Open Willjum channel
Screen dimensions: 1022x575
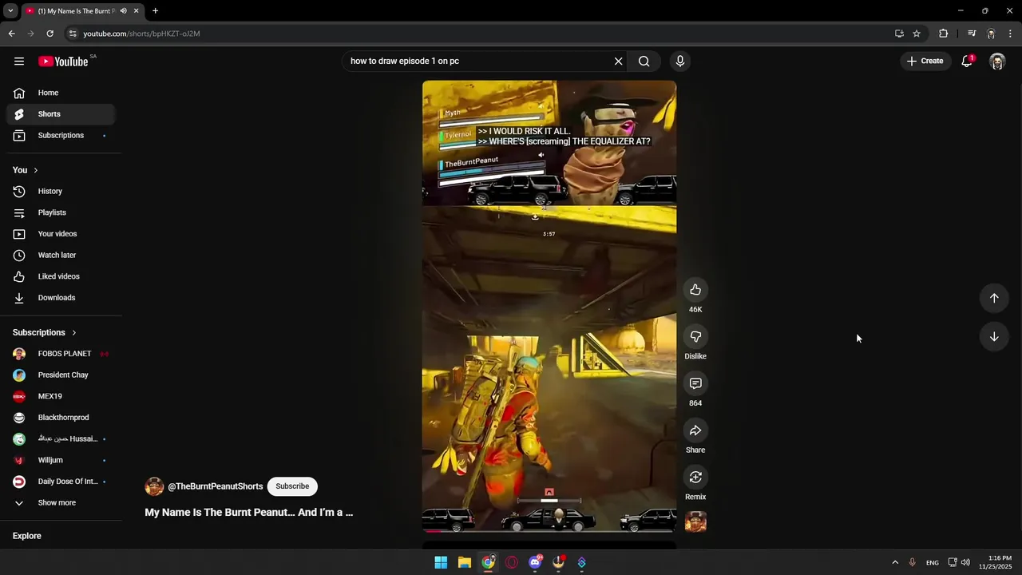click(x=61, y=460)
